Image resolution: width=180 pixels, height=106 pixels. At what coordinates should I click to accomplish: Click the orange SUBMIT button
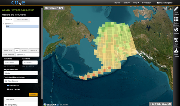[x=33, y=95]
